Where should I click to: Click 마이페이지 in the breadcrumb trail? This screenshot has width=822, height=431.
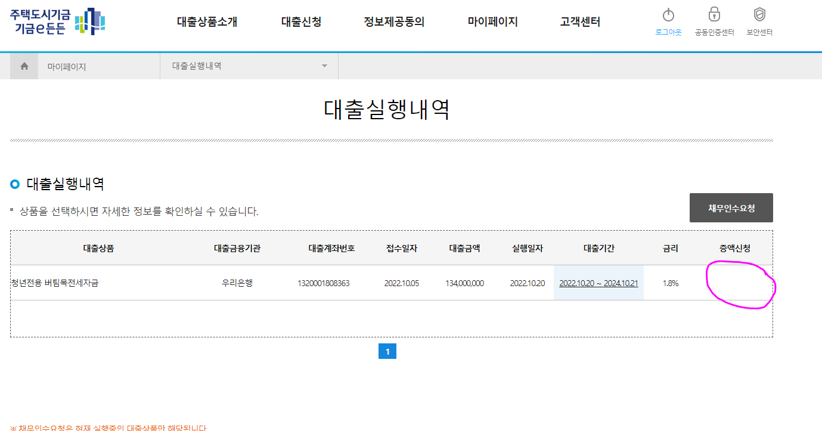(66, 66)
